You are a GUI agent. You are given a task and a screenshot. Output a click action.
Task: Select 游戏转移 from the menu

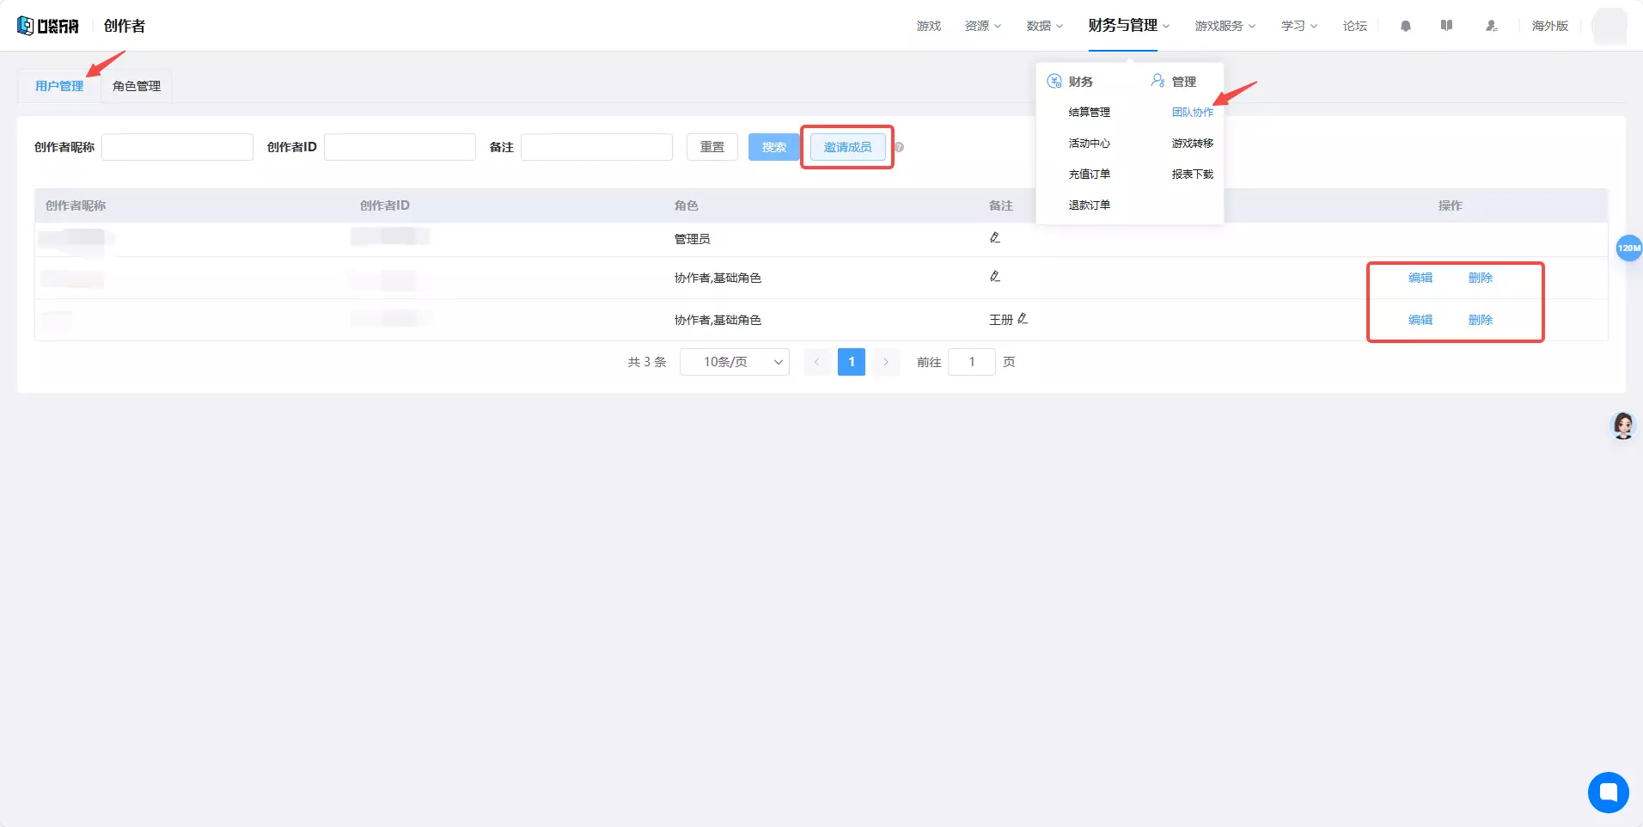click(1193, 143)
